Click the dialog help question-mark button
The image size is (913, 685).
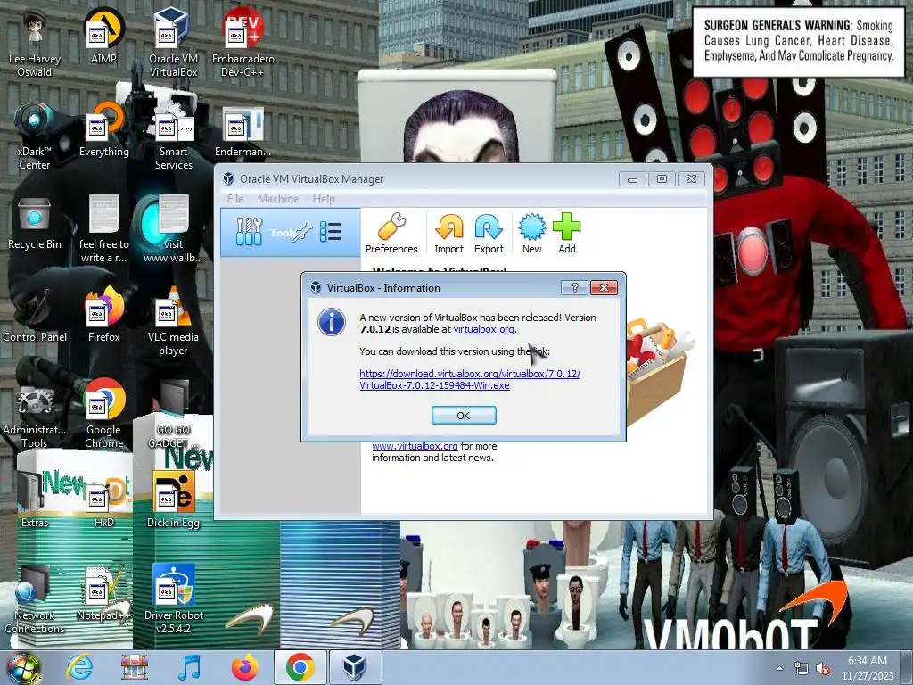(574, 288)
